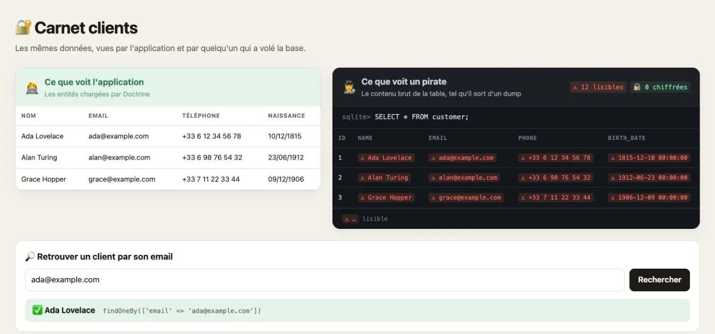Select +33 7 11 22 33 44 in the application table

(x=211, y=179)
